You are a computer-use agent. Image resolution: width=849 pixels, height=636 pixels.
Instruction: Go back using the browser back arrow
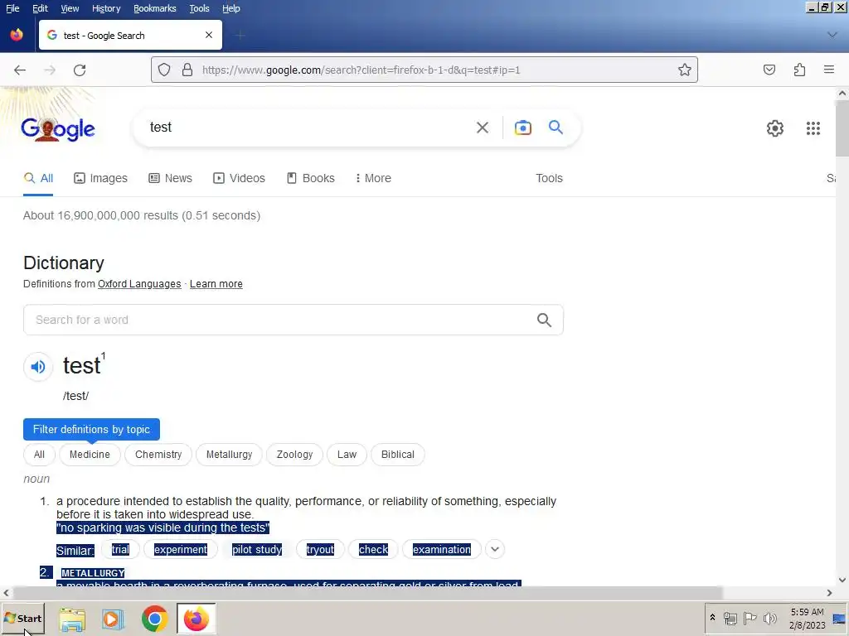[20, 70]
